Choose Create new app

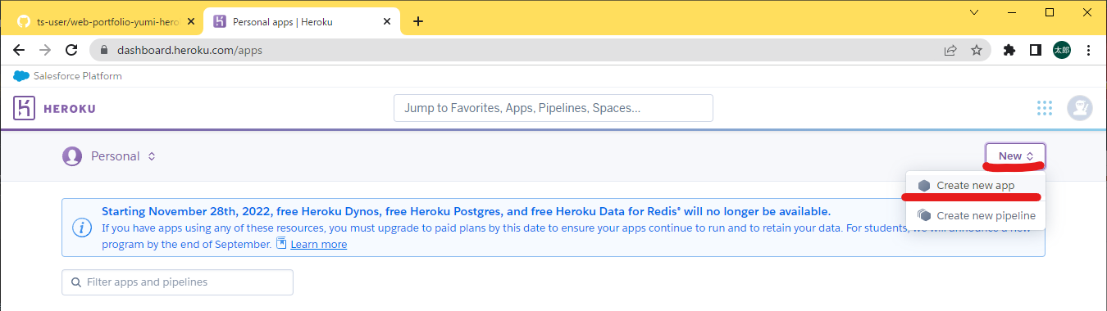pyautogui.click(x=975, y=186)
